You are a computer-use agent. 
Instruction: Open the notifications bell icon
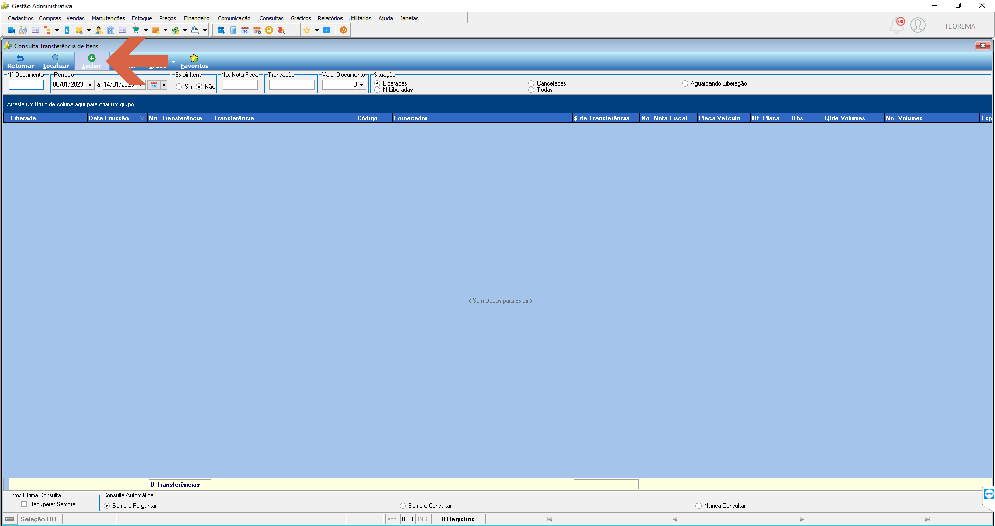tap(897, 25)
